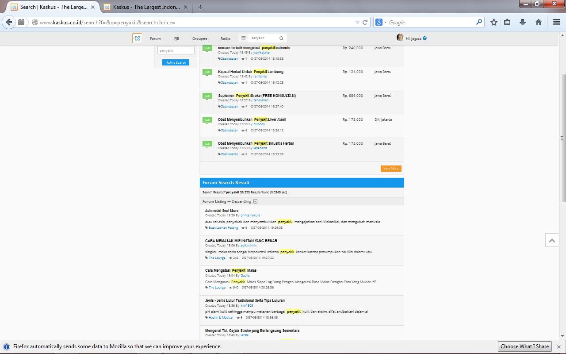Open the Firefox downloads arrow

click(x=523, y=22)
